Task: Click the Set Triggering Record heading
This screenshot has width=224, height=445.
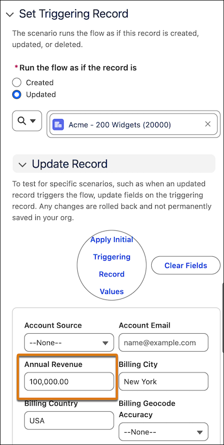Action: [x=73, y=13]
